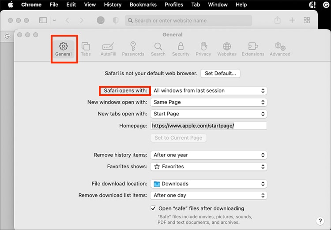
Task: Click the help question mark button
Action: click(x=320, y=221)
